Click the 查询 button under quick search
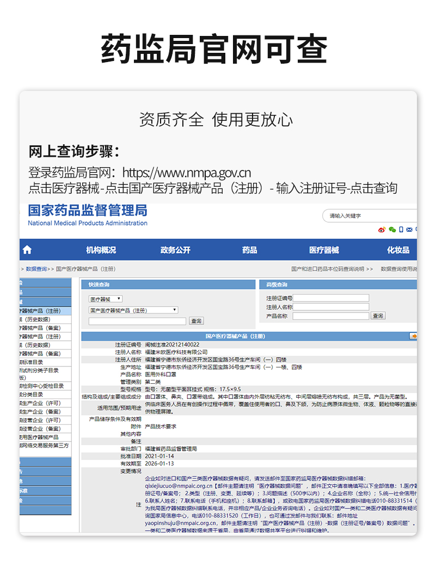Image resolution: width=430 pixels, height=564 pixels. click(196, 321)
